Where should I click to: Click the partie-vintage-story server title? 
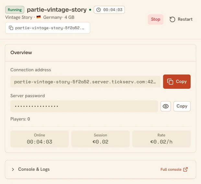pos(57,10)
